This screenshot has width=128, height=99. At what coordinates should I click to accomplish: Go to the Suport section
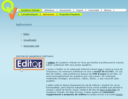80,10
